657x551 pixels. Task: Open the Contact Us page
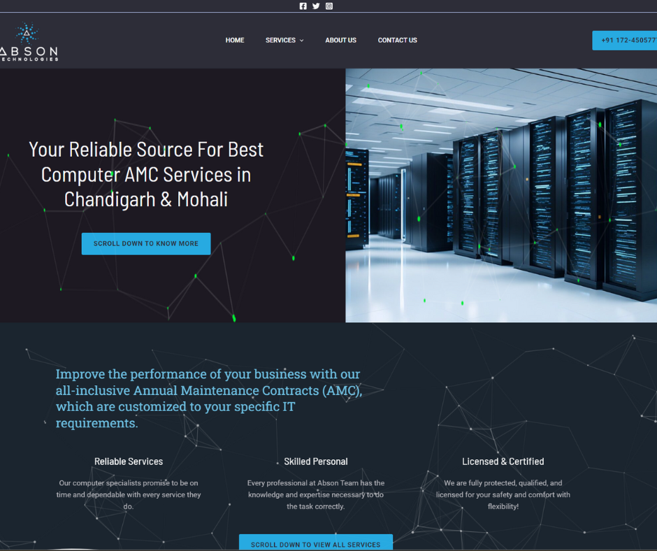click(397, 41)
